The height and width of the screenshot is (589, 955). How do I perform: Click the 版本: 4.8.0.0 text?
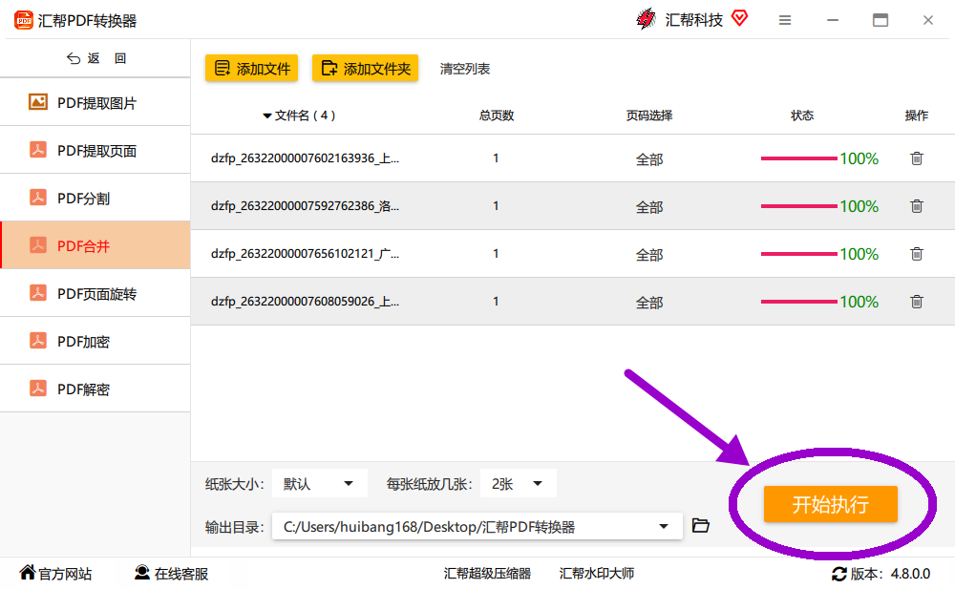coord(890,574)
